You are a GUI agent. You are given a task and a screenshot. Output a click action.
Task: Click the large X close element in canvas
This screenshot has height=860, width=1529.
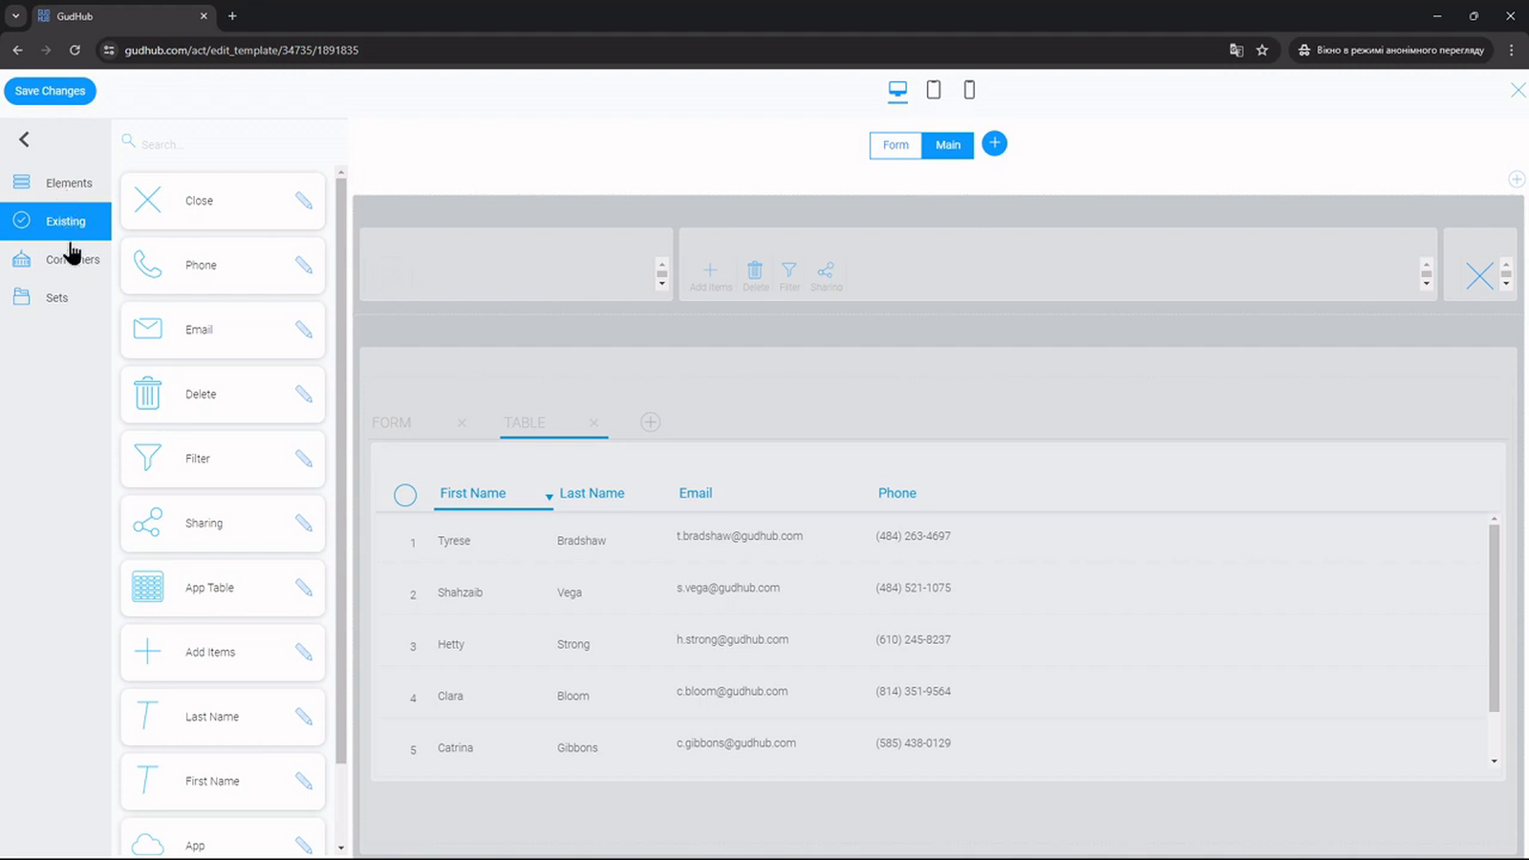tap(1479, 276)
